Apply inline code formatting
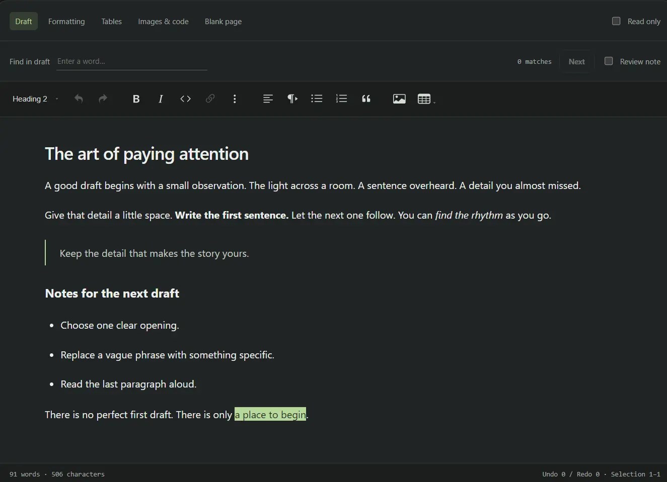 click(x=185, y=99)
